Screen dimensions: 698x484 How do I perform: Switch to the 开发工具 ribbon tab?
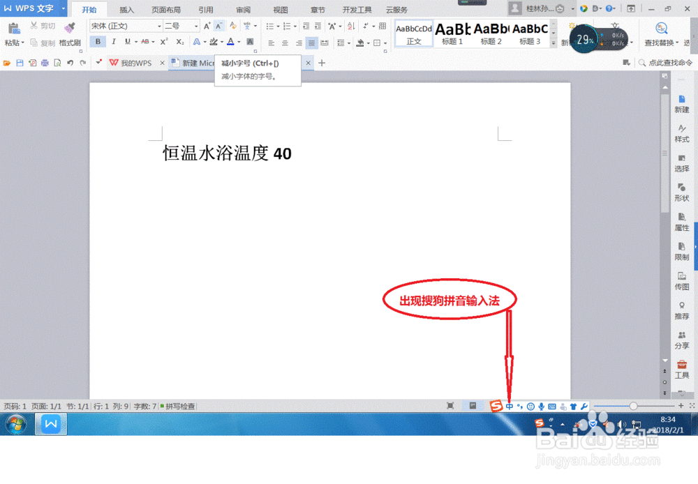tap(358, 10)
